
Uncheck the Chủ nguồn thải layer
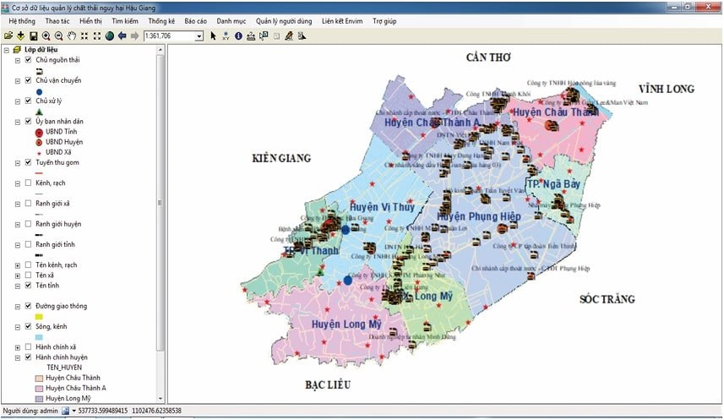[x=29, y=60]
